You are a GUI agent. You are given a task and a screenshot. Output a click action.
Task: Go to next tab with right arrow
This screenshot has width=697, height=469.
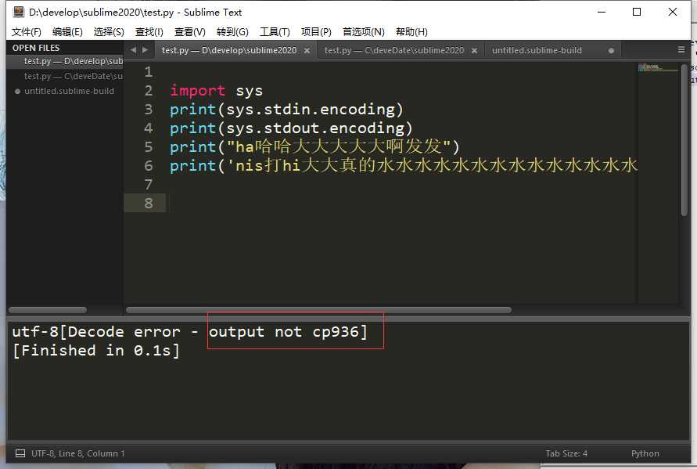145,50
